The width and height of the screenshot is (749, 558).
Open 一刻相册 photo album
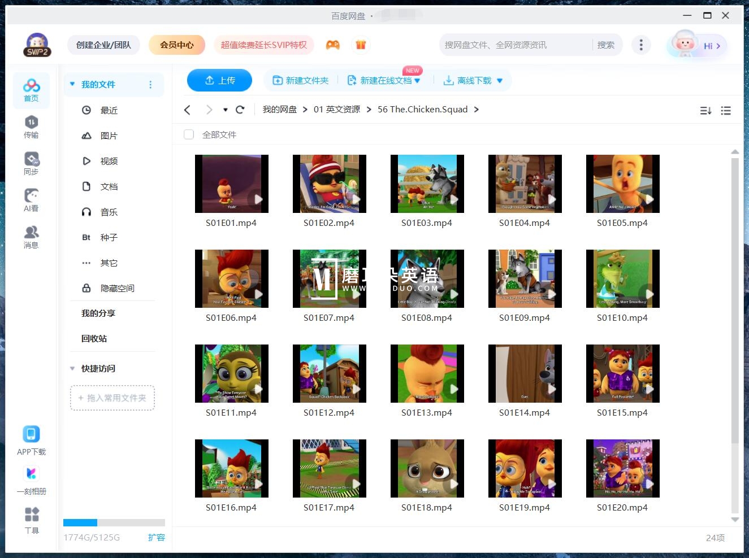pyautogui.click(x=31, y=479)
